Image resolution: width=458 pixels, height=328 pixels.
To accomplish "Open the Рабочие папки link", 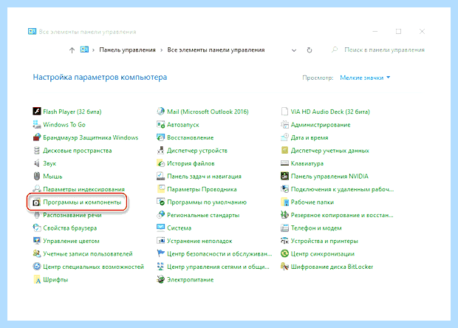I will coord(312,202).
